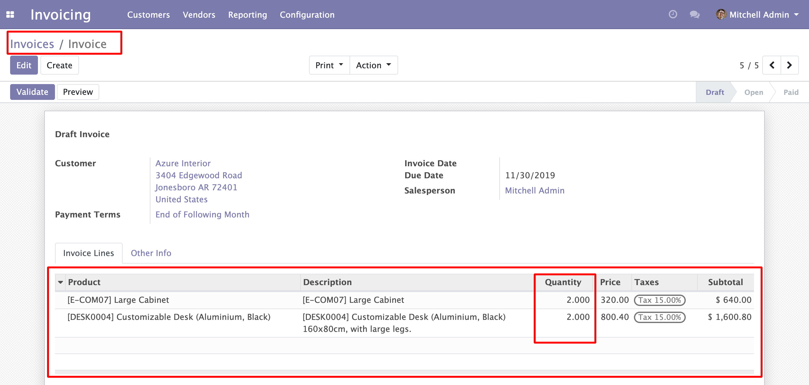Open the conversations chat icon
This screenshot has height=385, width=809.
(694, 15)
